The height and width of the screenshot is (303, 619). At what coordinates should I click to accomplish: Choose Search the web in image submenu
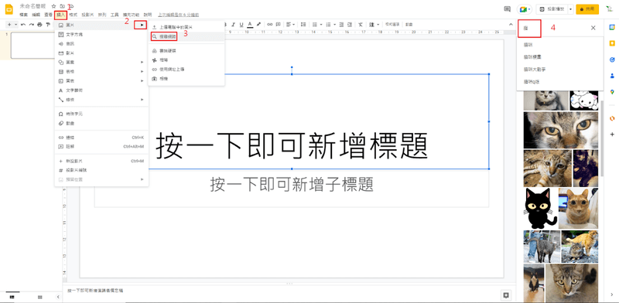click(186, 36)
